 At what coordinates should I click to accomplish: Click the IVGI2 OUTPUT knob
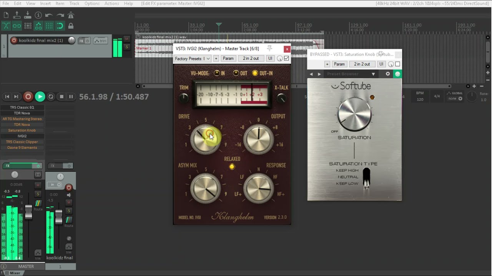click(x=258, y=139)
